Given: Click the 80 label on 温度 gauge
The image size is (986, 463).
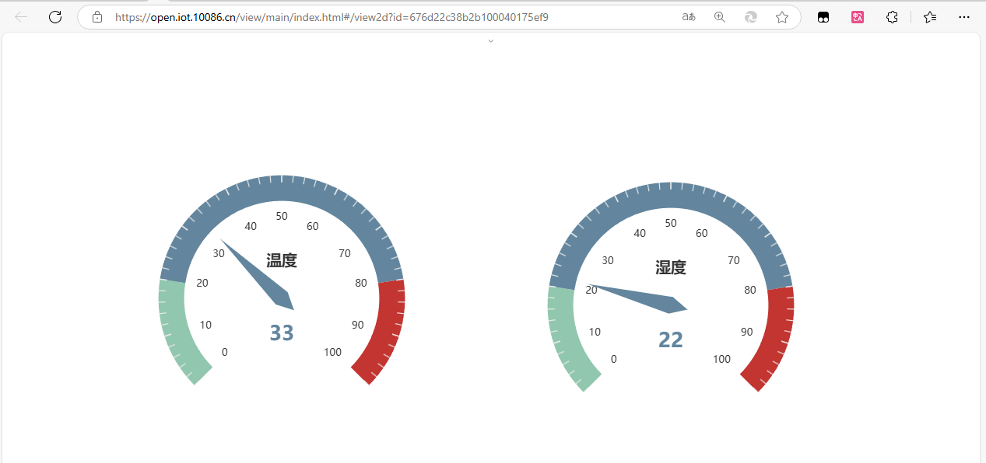Looking at the screenshot, I should coord(361,283).
